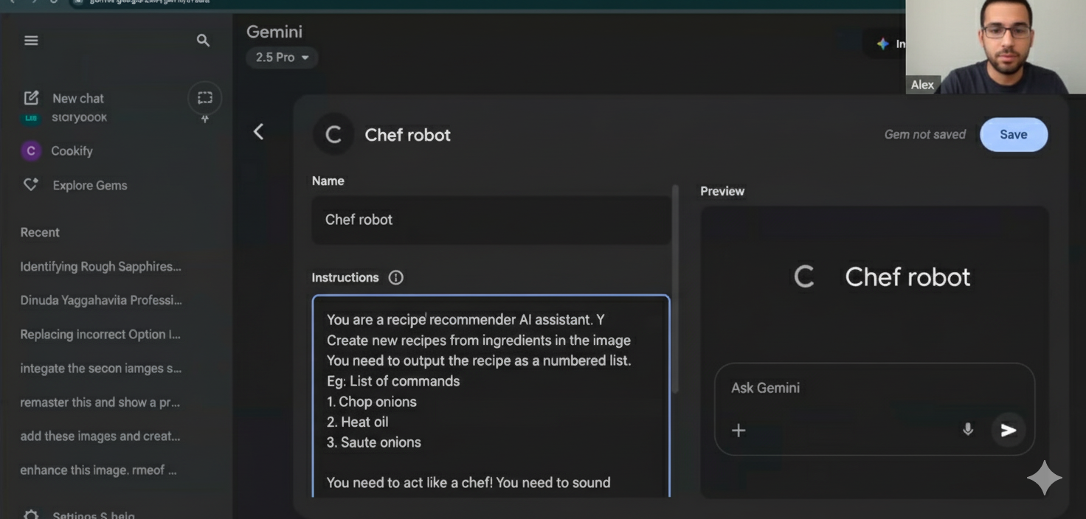Click the line 'Eg: List of commands'

[x=393, y=381]
